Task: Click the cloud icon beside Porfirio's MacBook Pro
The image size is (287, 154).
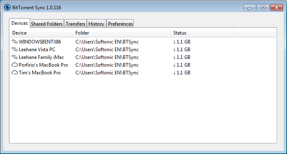Action: (x=15, y=65)
